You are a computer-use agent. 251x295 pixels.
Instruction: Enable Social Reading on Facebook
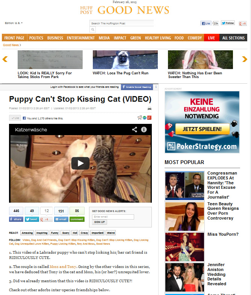pos(137,87)
